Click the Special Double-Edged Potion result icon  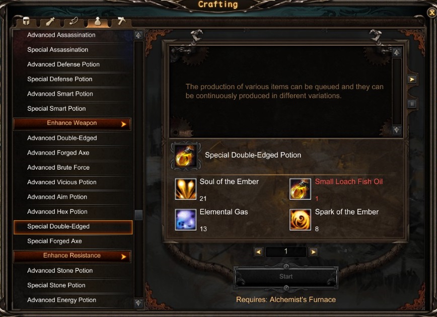pyautogui.click(x=186, y=156)
